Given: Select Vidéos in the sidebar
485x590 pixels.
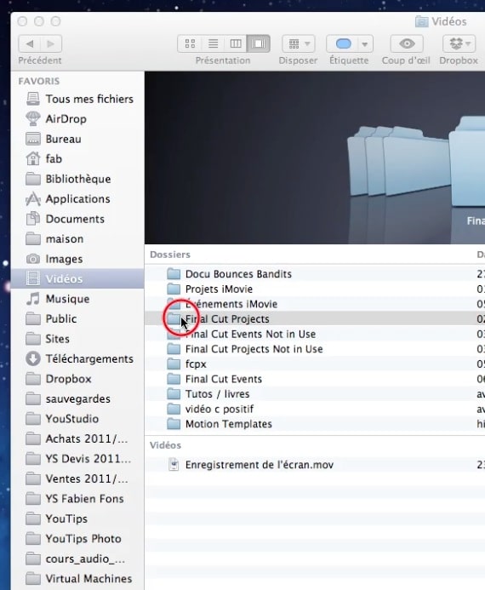Looking at the screenshot, I should [77, 278].
